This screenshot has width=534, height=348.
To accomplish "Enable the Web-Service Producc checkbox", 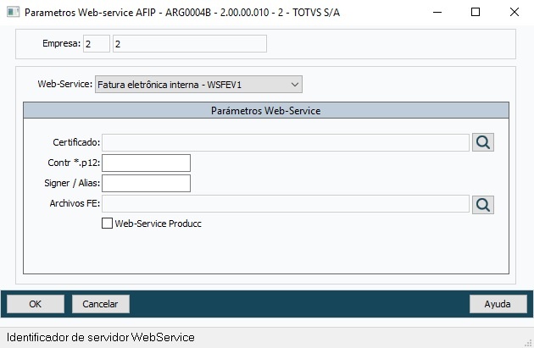I will tap(107, 224).
